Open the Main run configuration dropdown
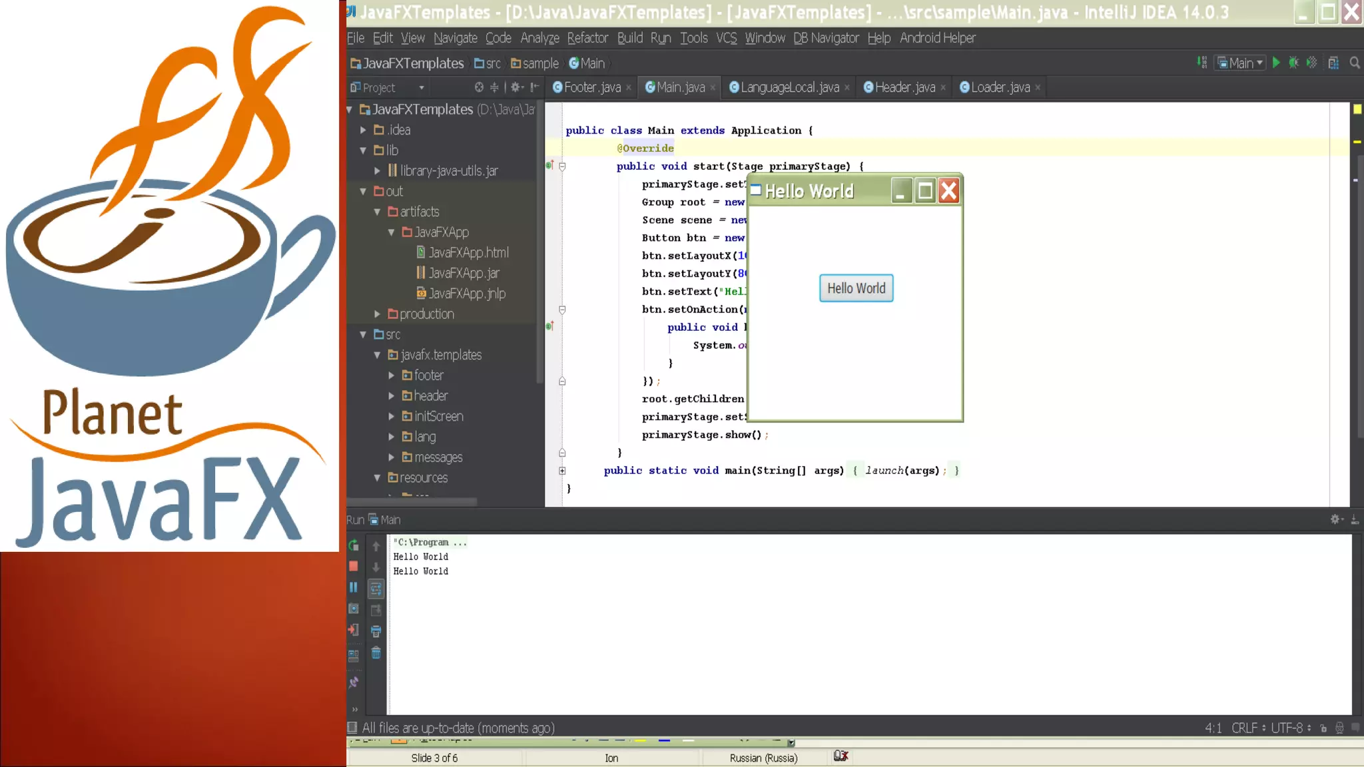This screenshot has width=1364, height=767. [1240, 63]
